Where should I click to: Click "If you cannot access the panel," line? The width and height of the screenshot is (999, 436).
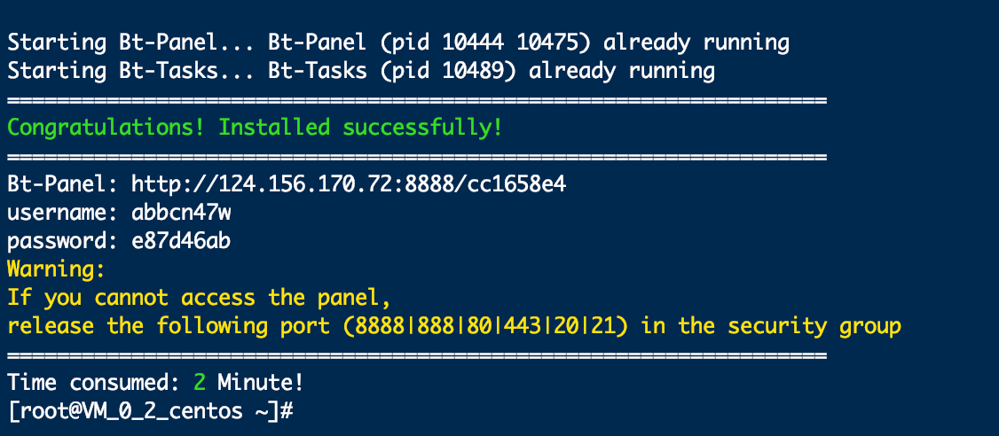point(199,298)
